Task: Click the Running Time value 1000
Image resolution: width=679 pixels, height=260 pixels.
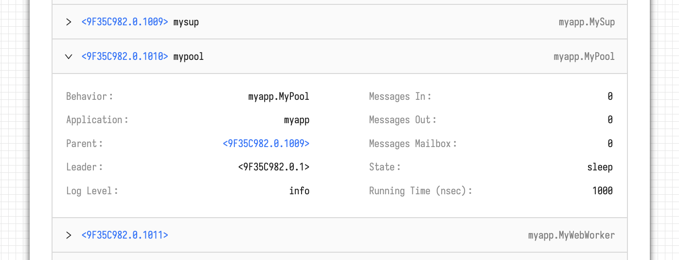Action: (602, 191)
